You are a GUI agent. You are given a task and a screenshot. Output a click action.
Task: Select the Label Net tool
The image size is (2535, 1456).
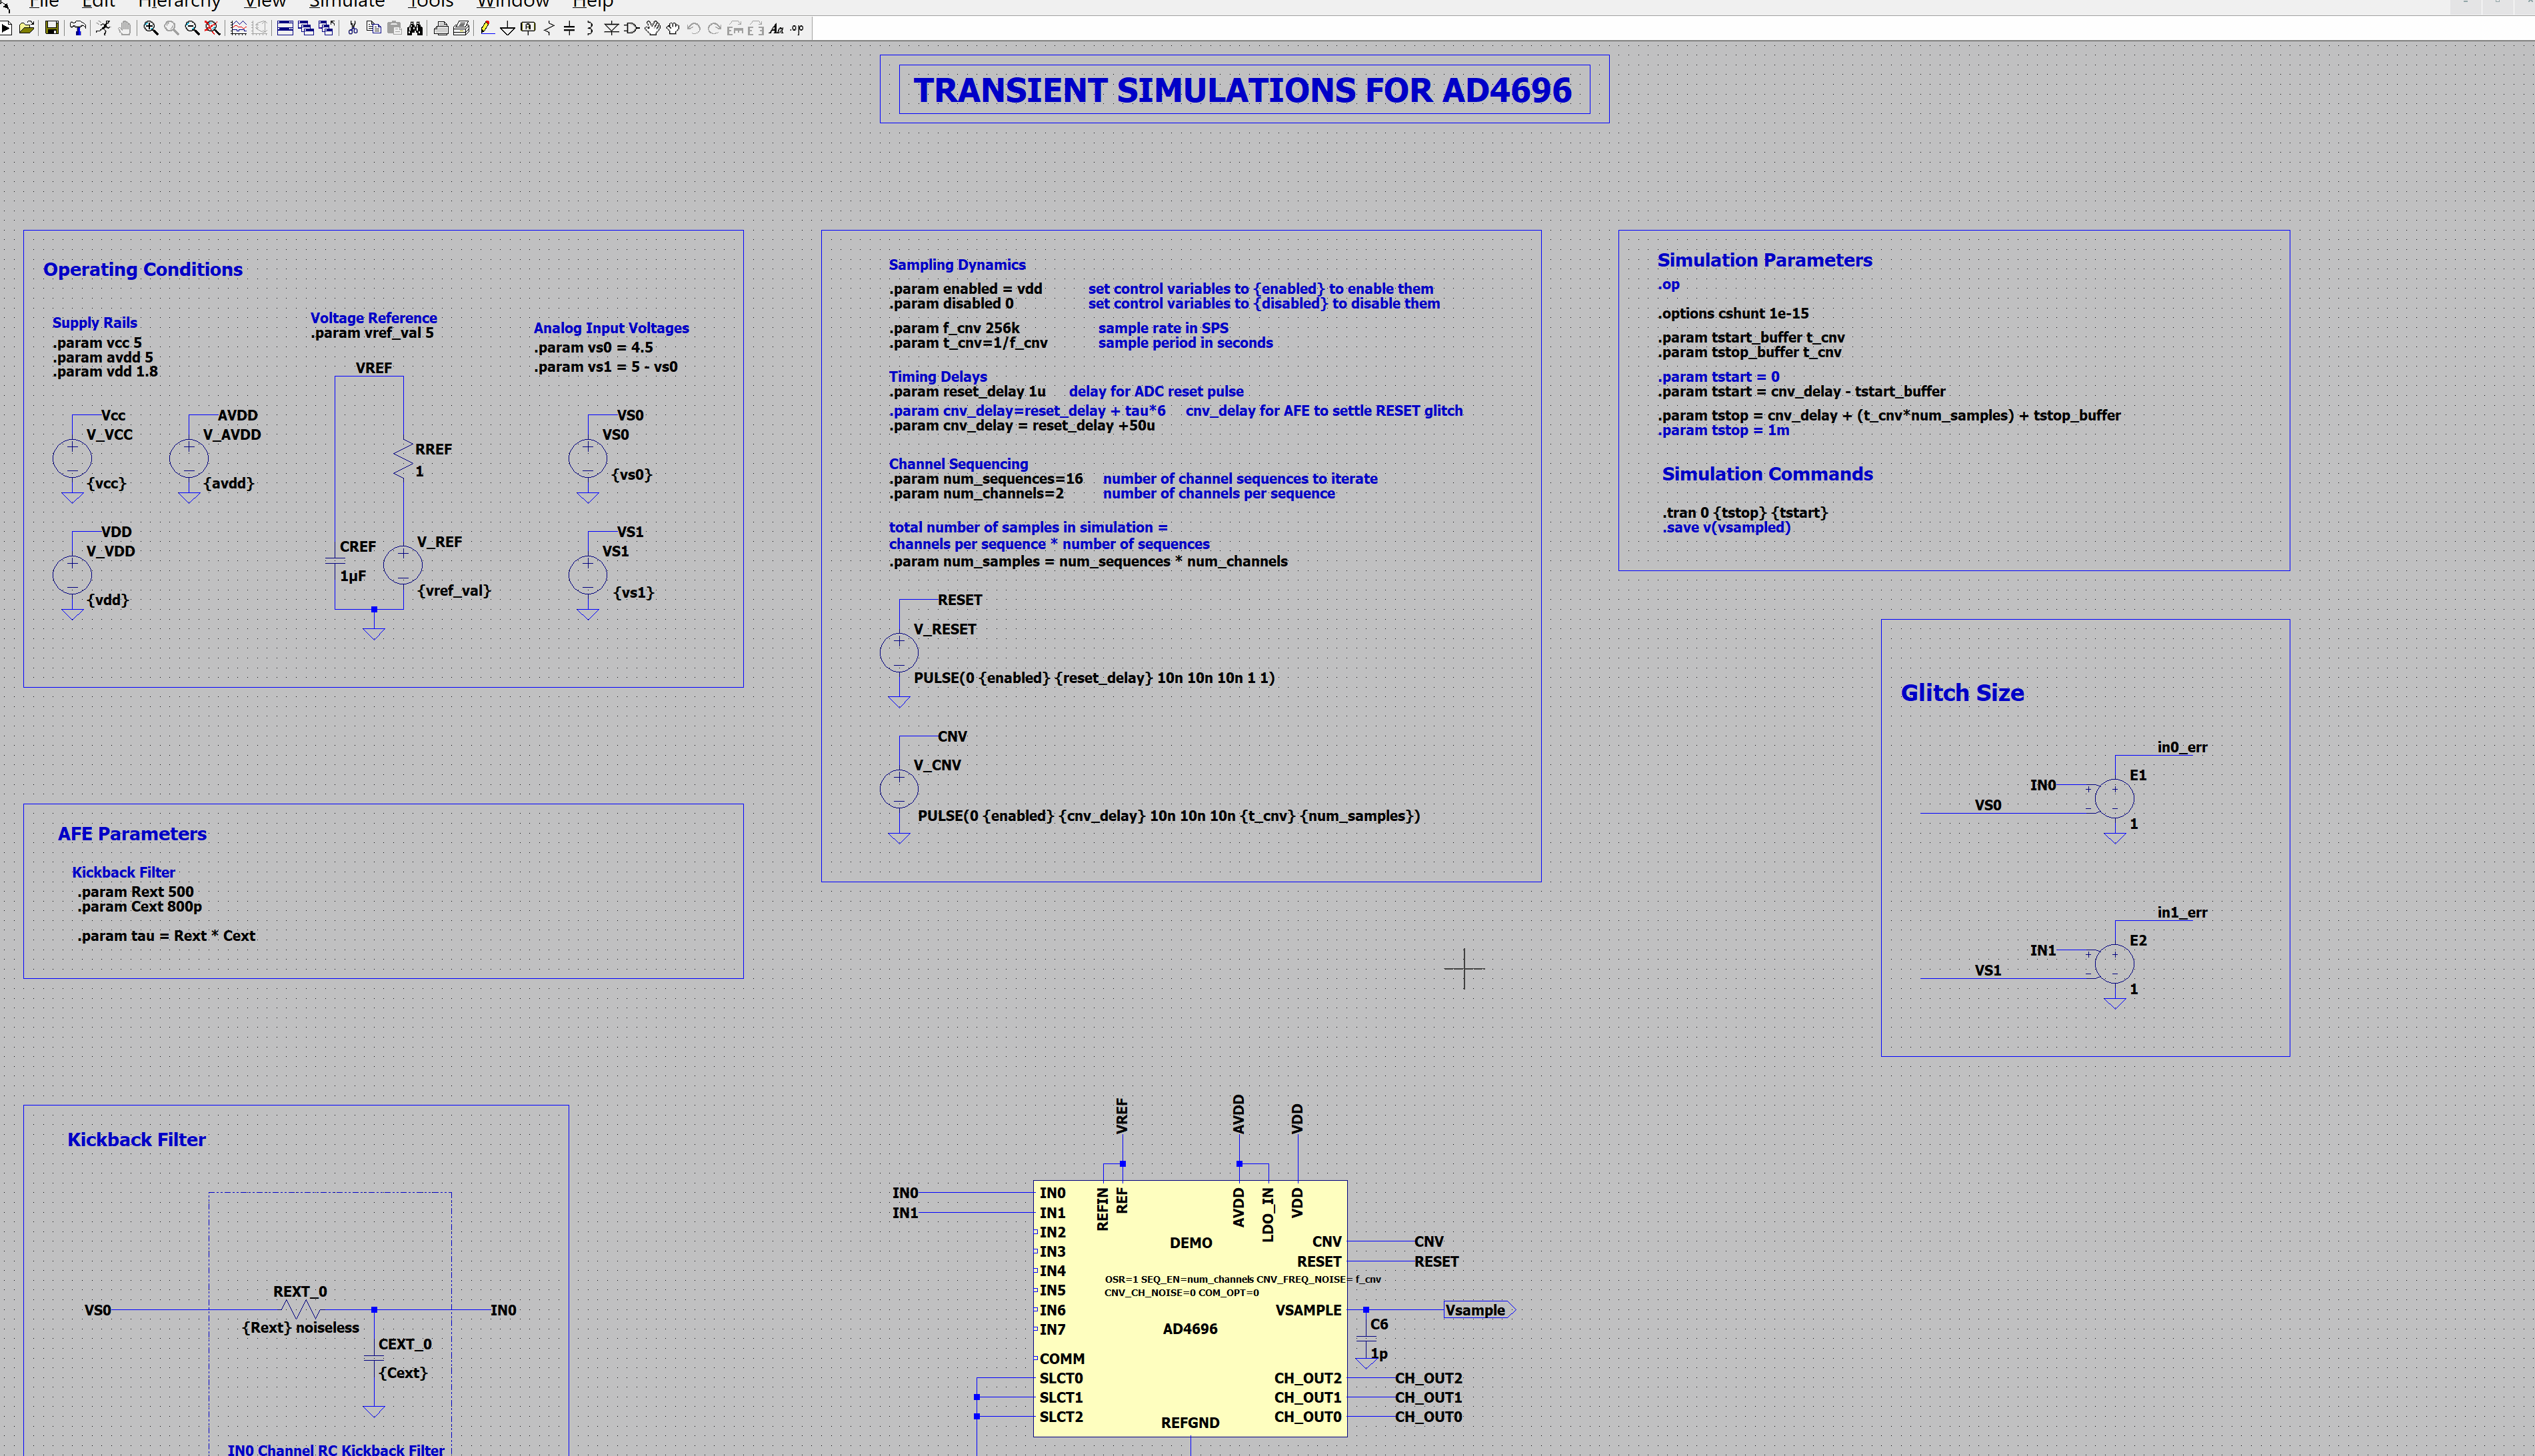[528, 28]
